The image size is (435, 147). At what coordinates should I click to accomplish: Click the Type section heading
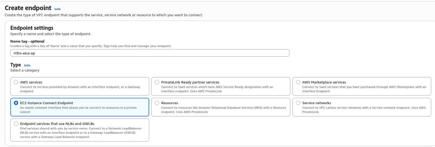tap(15, 65)
